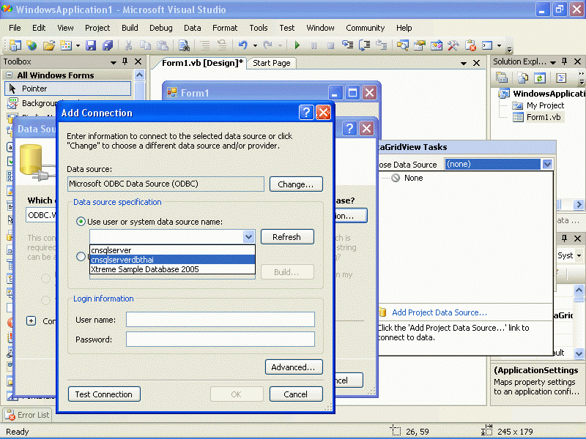
Task: Open the Choose Data Source dropdown showing (none)
Action: 547,164
